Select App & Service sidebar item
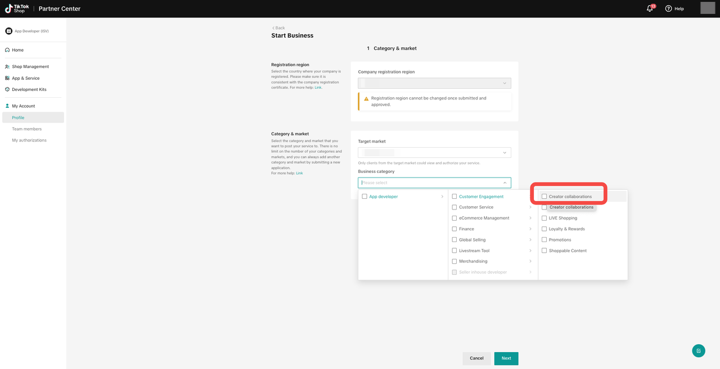The height and width of the screenshot is (369, 720). coord(26,78)
